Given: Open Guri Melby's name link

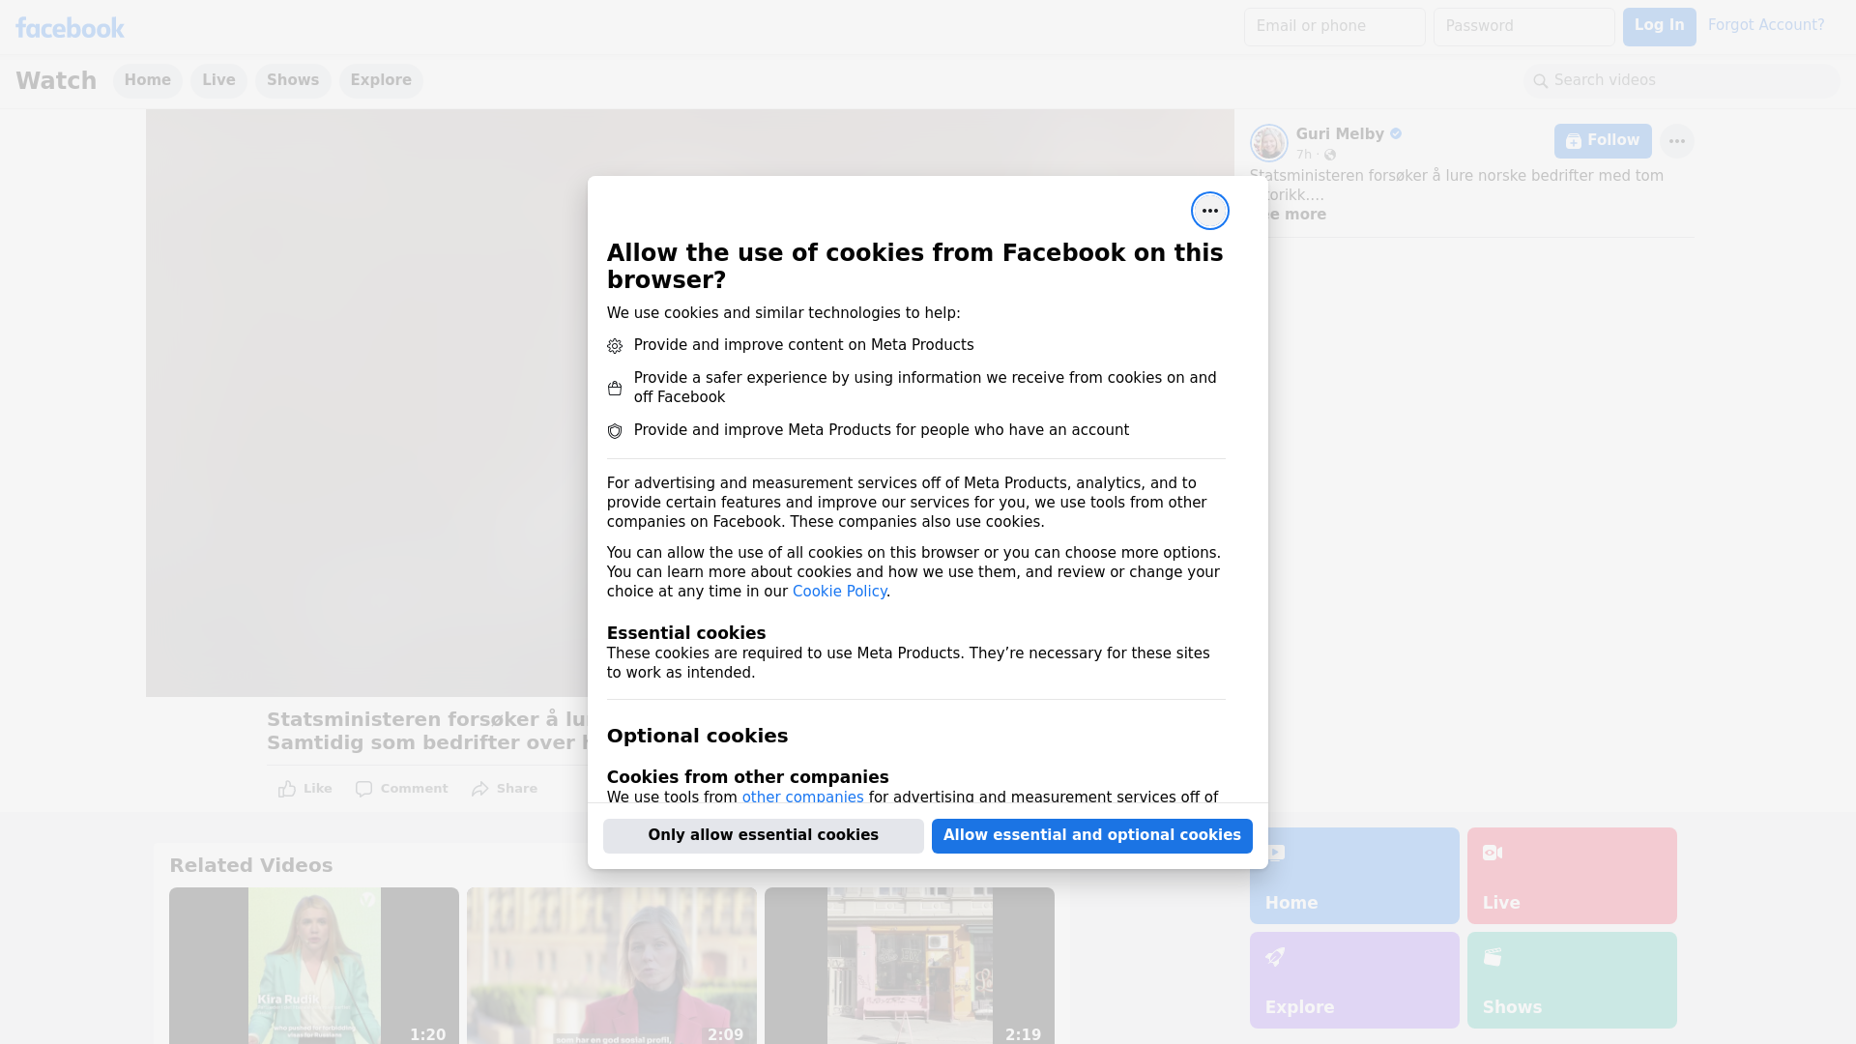Looking at the screenshot, I should [x=1340, y=134].
